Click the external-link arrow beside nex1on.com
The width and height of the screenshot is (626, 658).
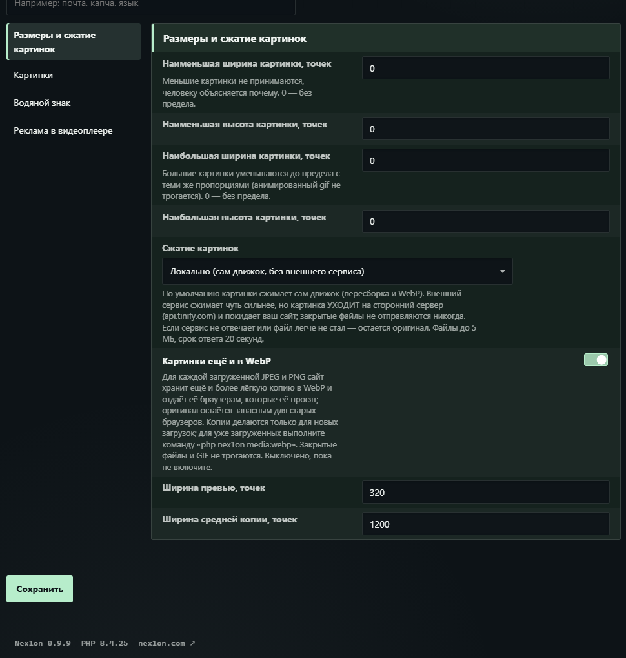192,643
